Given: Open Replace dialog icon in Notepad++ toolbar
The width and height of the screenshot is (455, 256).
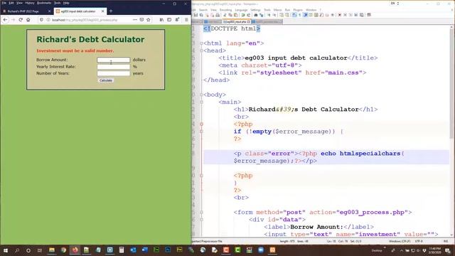Looking at the screenshot, I should point(261,15).
